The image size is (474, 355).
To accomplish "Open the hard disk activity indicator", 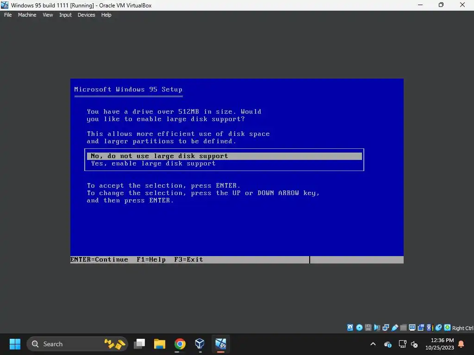I will (x=350, y=328).
